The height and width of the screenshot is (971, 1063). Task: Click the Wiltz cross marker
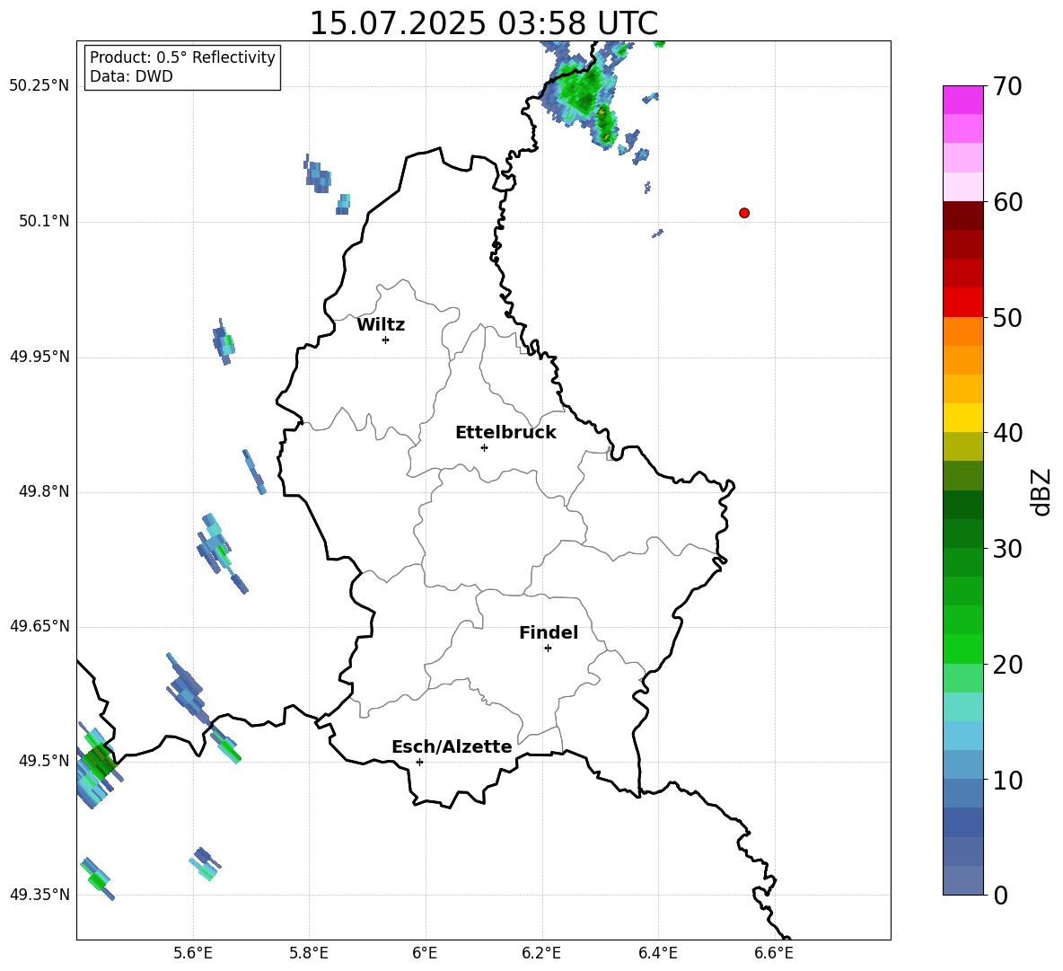pyautogui.click(x=386, y=340)
